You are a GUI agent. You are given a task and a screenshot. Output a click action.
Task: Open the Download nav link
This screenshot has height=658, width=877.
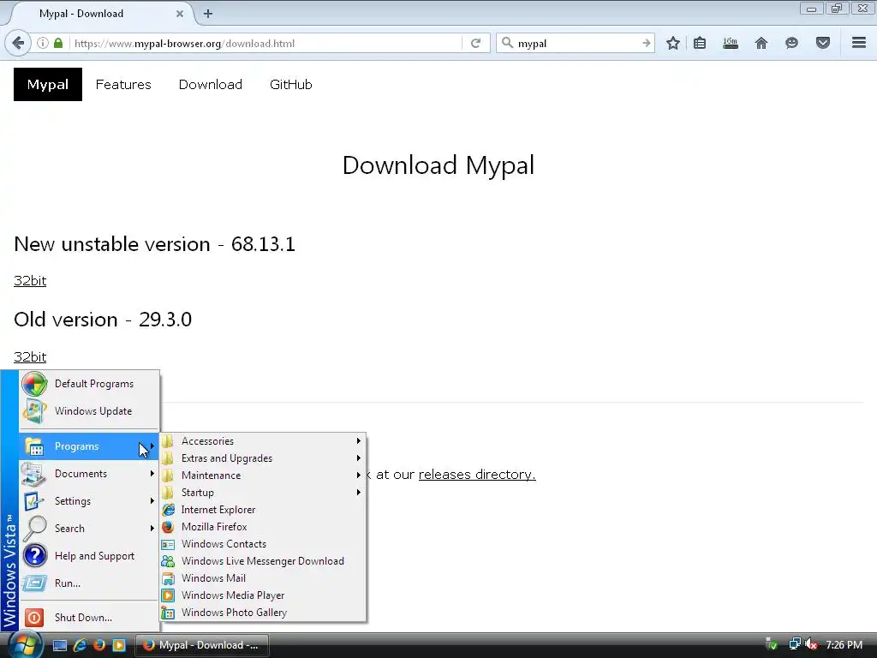[211, 85]
